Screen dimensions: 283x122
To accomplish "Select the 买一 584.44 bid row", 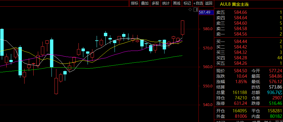I will (x=249, y=42).
